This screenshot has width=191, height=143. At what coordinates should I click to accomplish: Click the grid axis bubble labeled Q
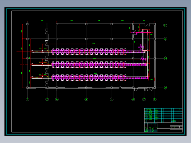[x=57, y=99]
